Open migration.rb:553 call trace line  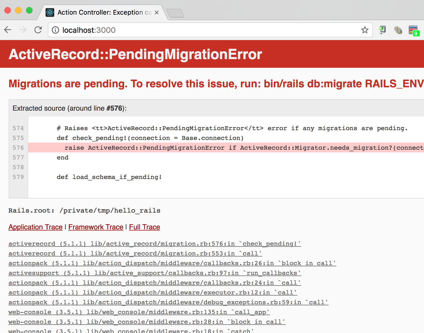pos(135,254)
